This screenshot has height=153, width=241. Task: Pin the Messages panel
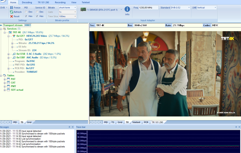click(x=69, y=127)
